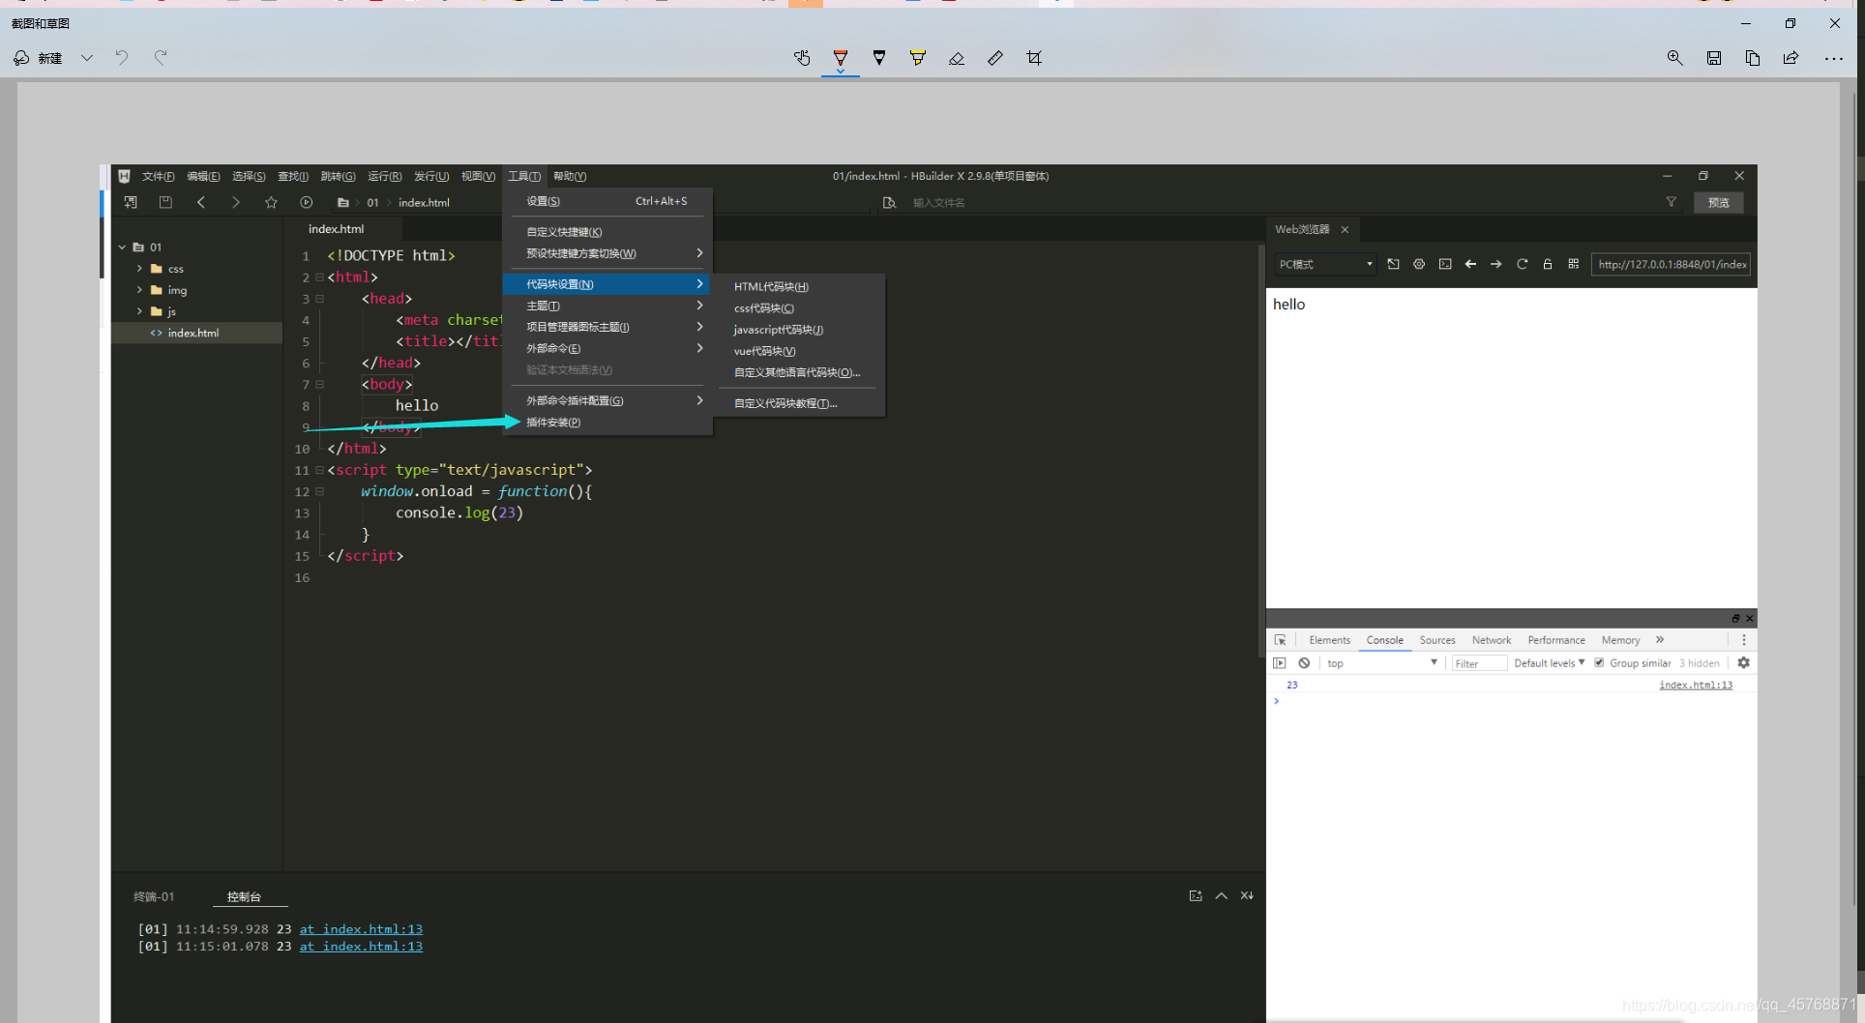
Task: Fold the html tag on line 2
Action: (x=319, y=278)
